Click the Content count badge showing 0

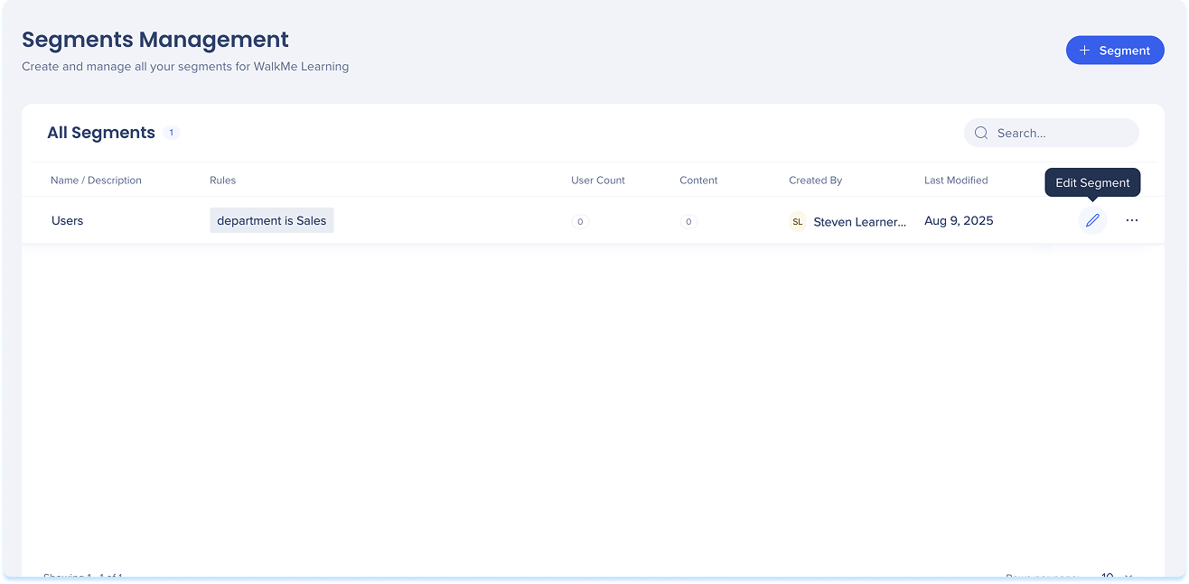click(688, 221)
